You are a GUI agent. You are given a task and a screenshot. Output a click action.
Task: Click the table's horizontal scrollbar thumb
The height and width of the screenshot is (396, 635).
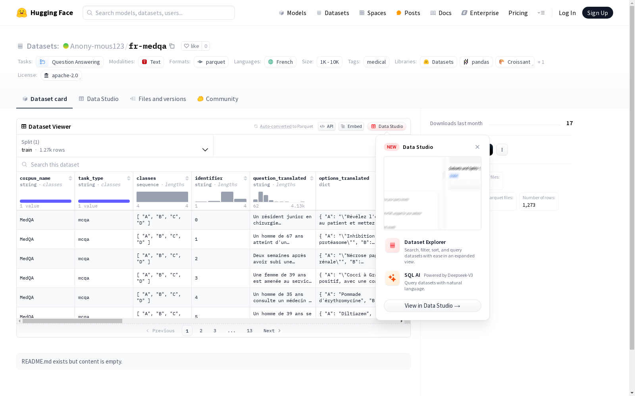73,321
